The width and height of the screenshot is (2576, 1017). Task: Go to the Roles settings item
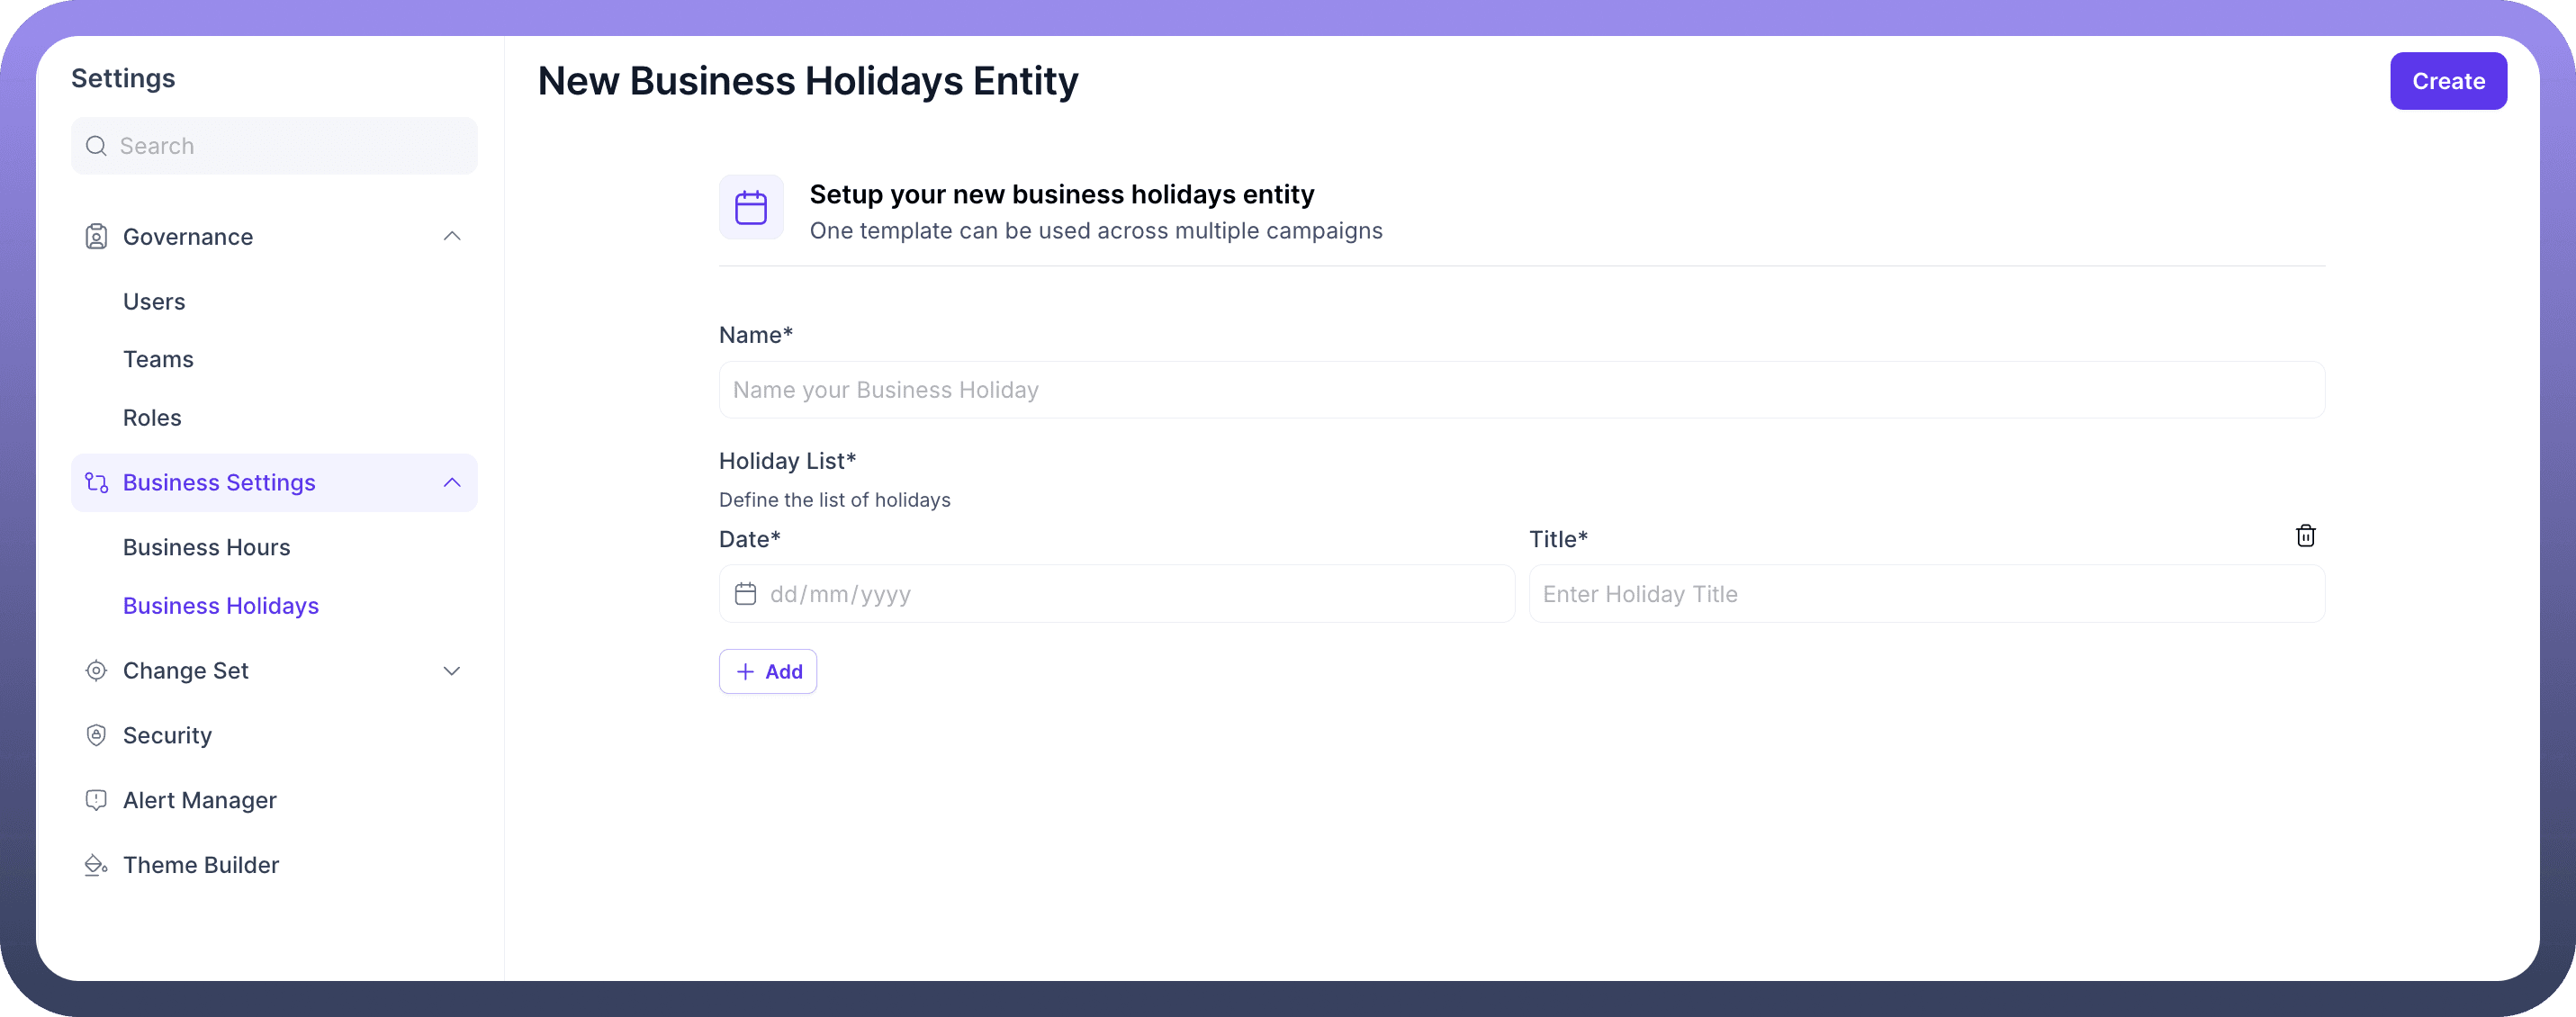(x=152, y=418)
